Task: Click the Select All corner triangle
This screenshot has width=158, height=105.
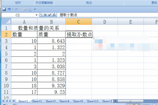Action: 6,22
